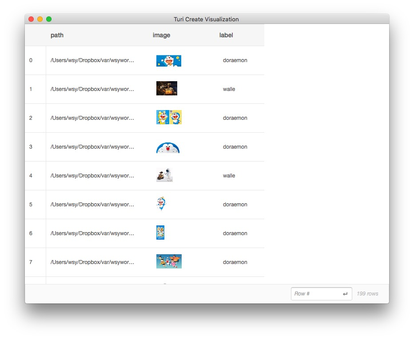Image resolution: width=414 pixels, height=339 pixels.
Task: Click the label column header
Action: [x=226, y=35]
